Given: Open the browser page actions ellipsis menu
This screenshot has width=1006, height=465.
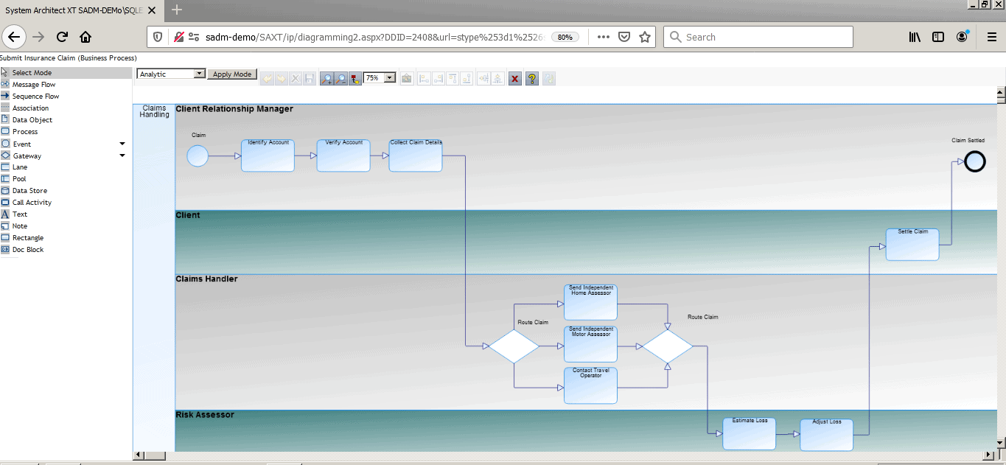Looking at the screenshot, I should [603, 37].
